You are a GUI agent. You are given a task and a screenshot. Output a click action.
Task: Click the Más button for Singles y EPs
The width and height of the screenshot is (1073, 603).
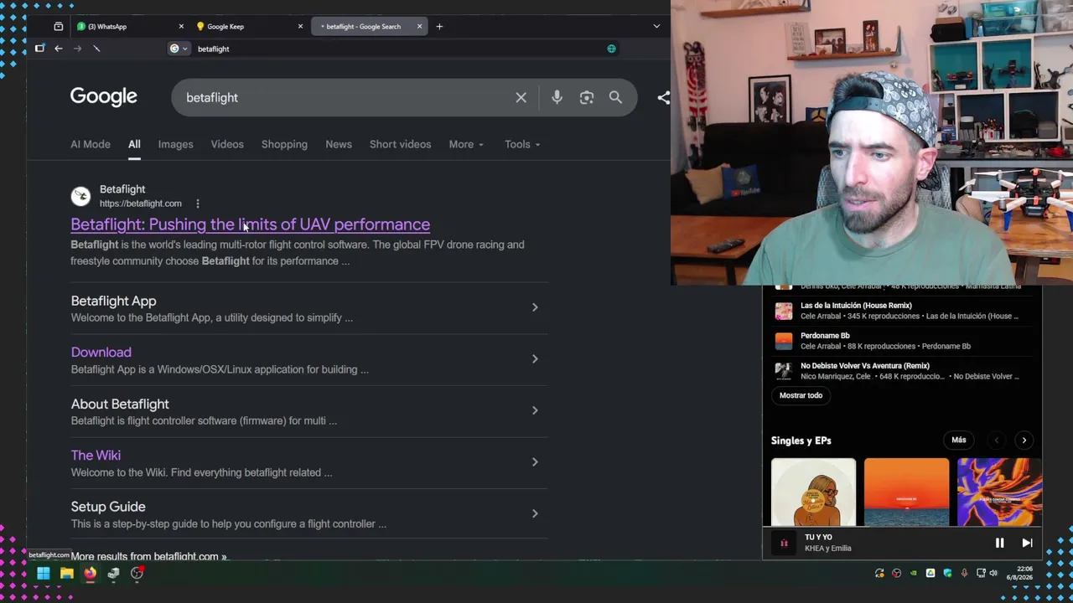958,440
